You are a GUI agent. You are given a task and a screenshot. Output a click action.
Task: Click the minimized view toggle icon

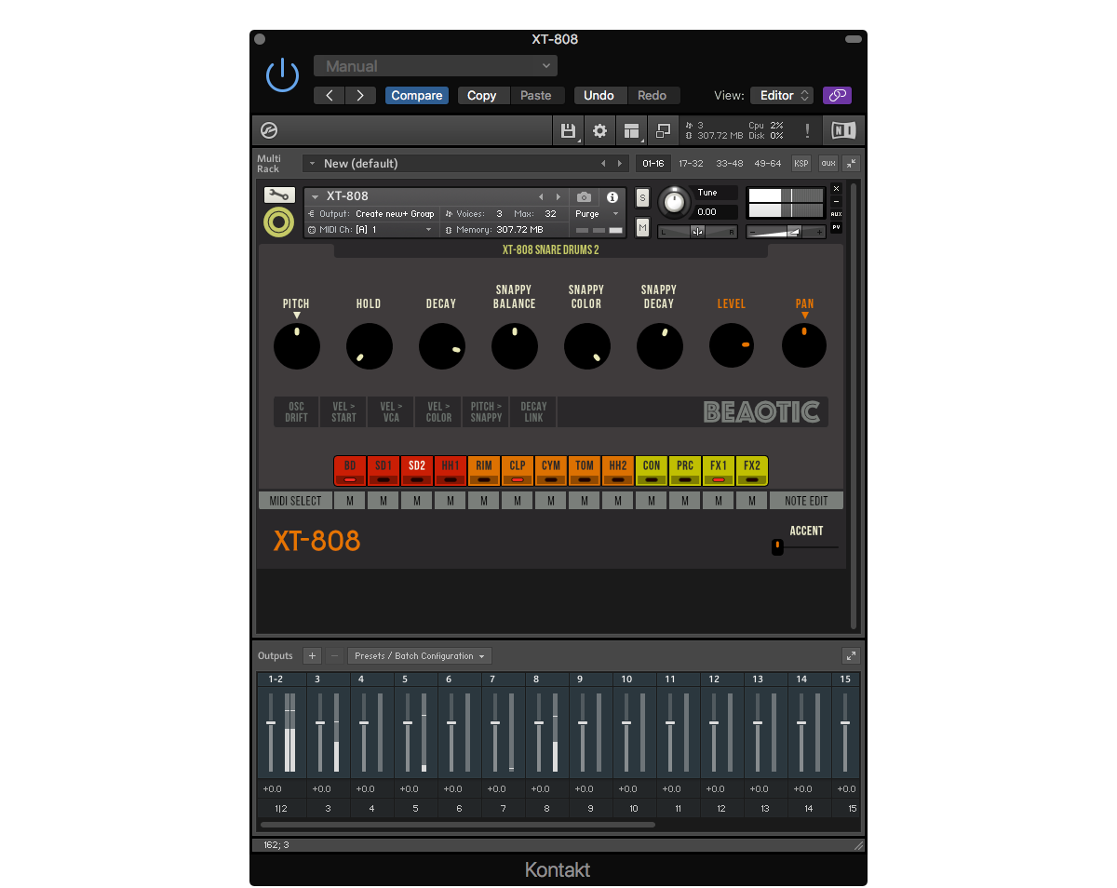(664, 130)
